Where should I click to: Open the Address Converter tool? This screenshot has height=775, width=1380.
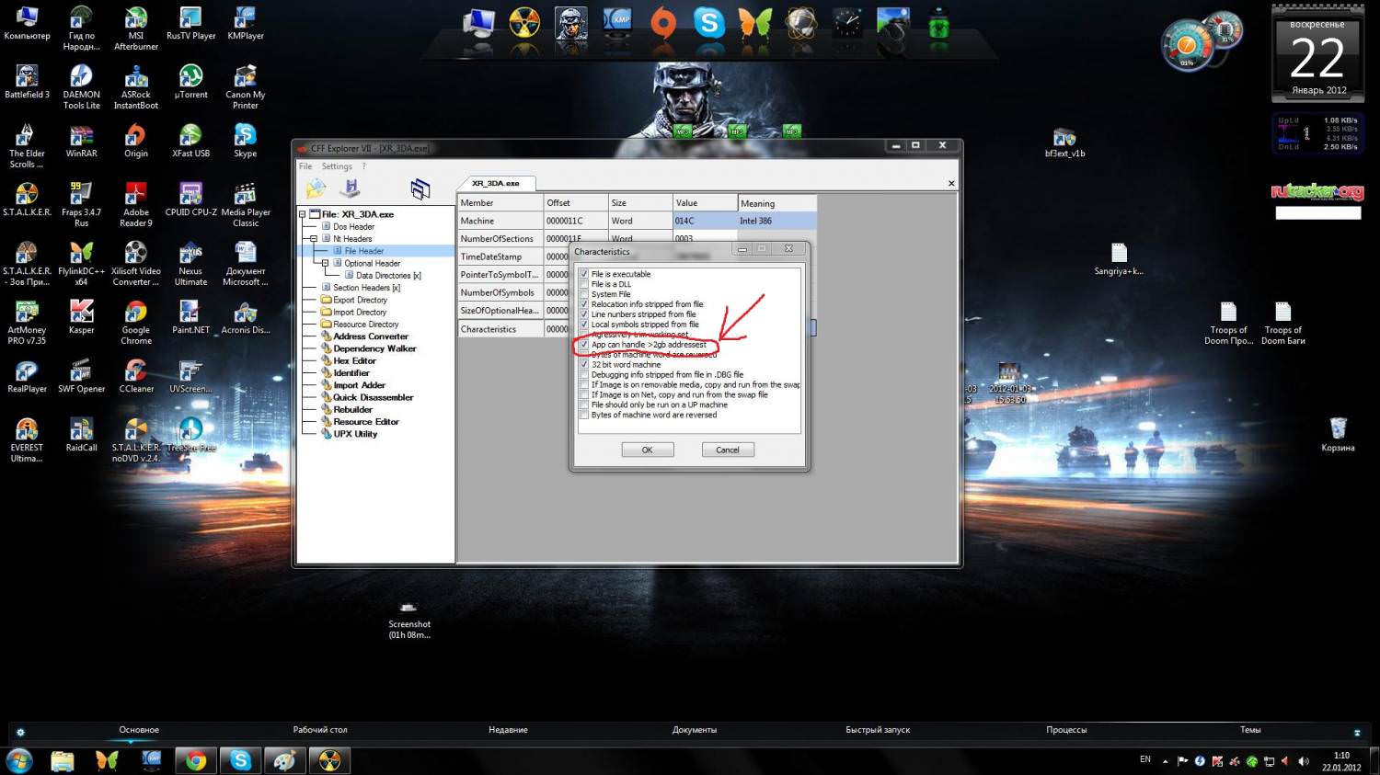pos(371,336)
